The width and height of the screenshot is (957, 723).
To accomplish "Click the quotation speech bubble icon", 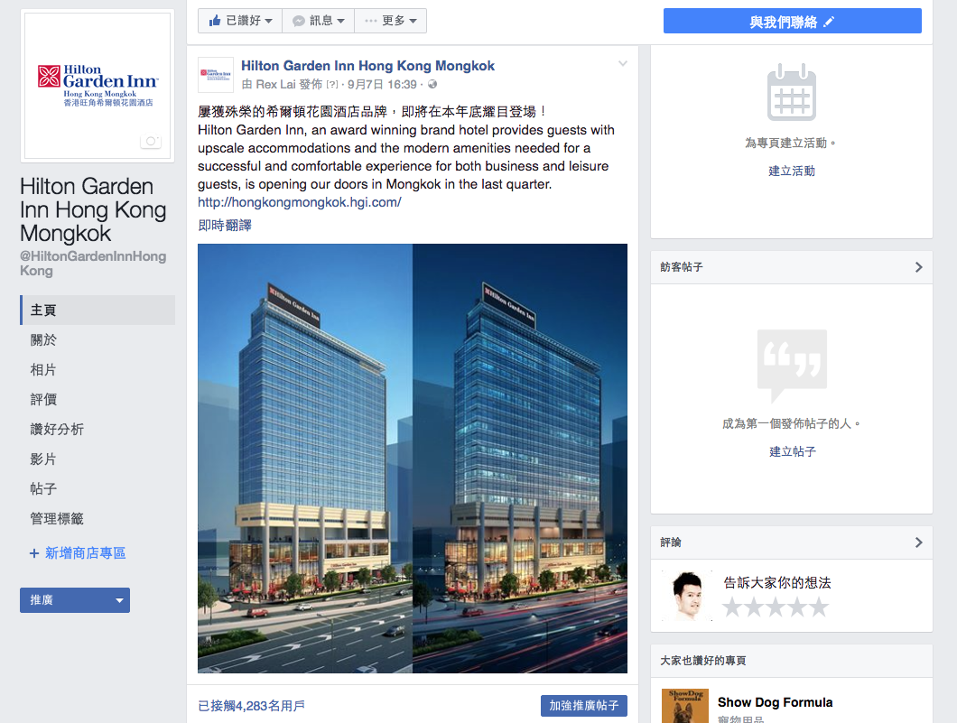I will coord(792,366).
